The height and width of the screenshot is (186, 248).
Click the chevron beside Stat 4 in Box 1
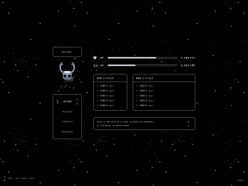click(97, 101)
